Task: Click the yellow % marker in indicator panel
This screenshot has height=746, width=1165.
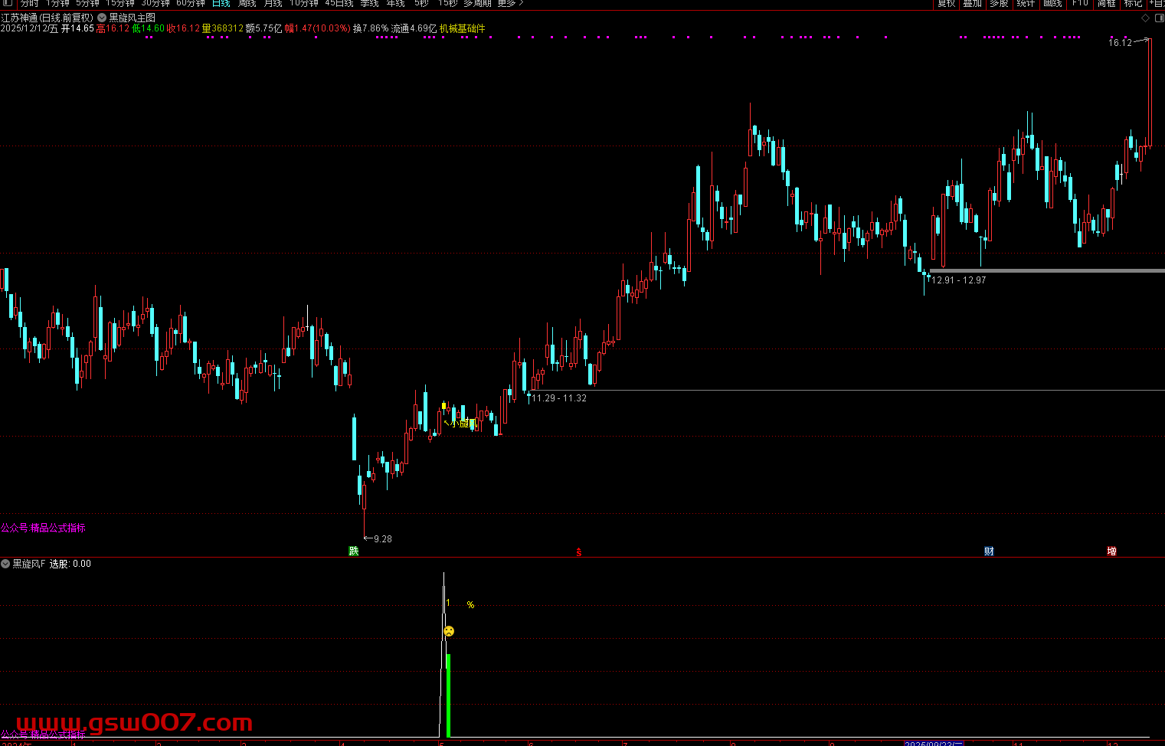Action: pyautogui.click(x=470, y=605)
